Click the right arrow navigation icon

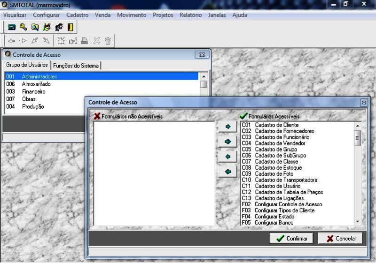coord(23,41)
